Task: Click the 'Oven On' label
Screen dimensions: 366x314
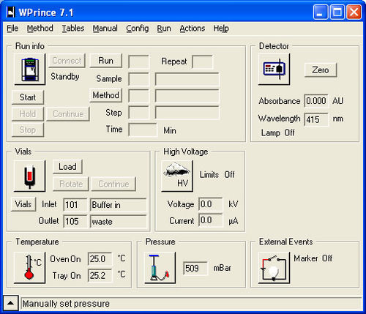Action: click(x=65, y=259)
